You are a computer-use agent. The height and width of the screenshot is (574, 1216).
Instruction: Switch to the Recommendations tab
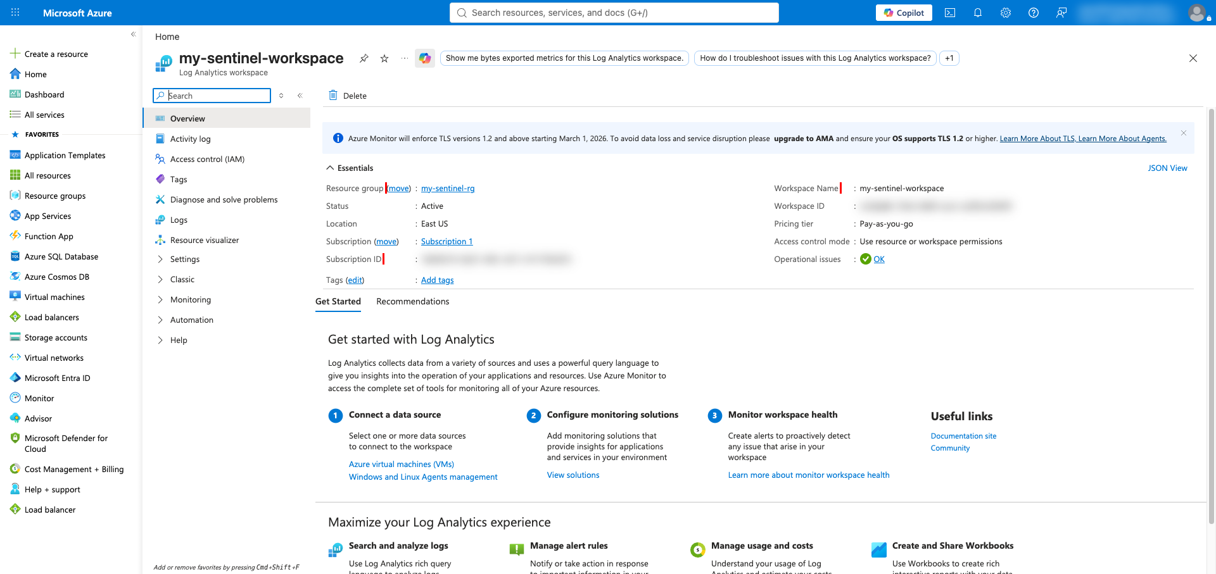(413, 301)
